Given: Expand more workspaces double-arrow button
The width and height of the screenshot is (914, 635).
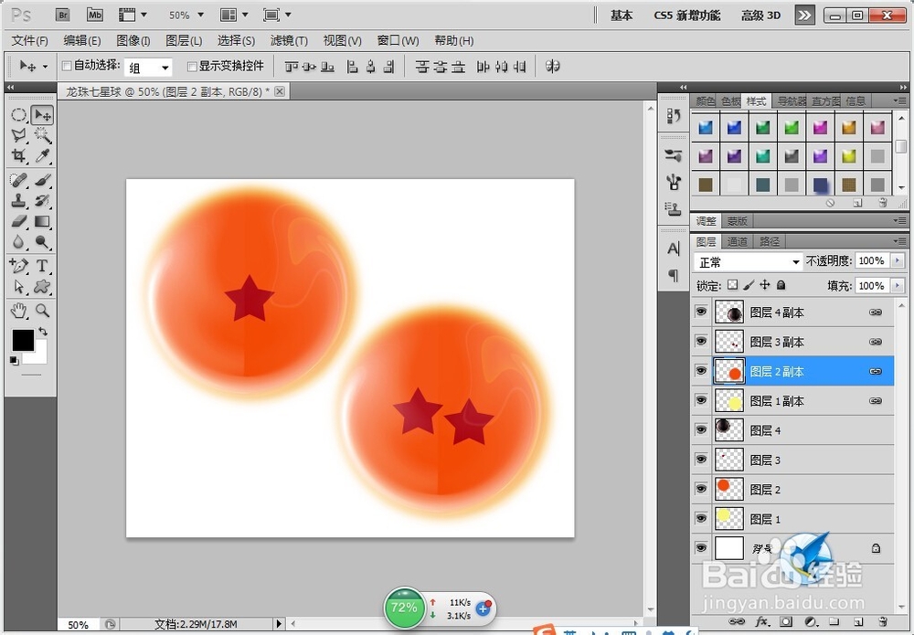Looking at the screenshot, I should tap(804, 16).
